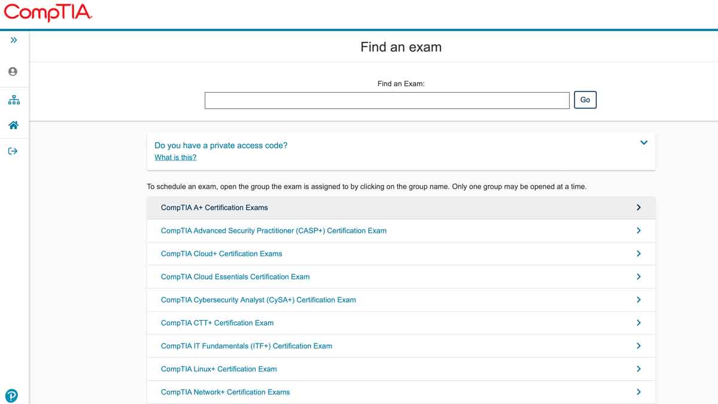Screen dimensions: 718x404
Task: Go to home using the house icon
Action: (x=13, y=125)
